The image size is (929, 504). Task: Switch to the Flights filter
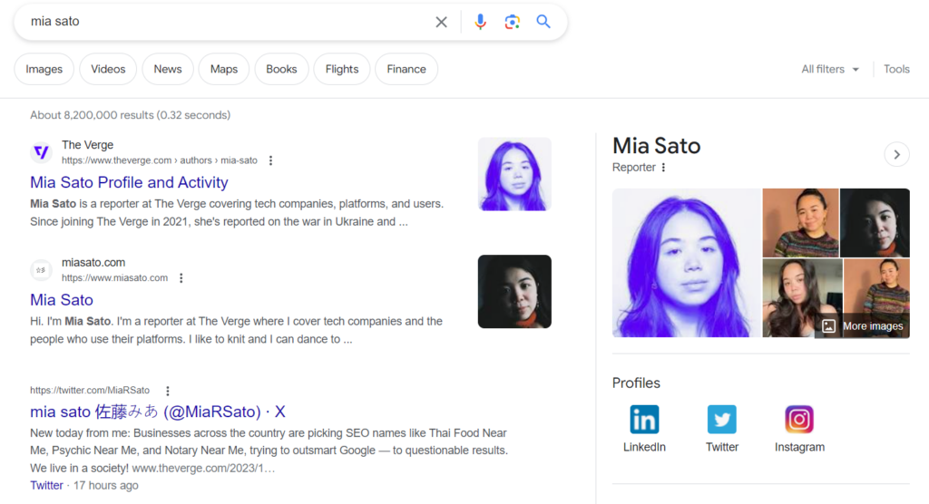point(342,69)
